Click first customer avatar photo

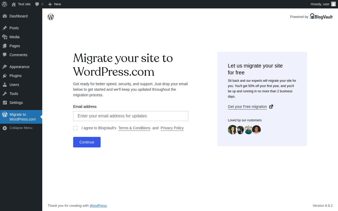(232, 130)
